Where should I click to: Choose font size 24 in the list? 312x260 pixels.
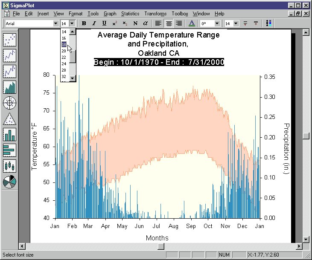(64, 64)
